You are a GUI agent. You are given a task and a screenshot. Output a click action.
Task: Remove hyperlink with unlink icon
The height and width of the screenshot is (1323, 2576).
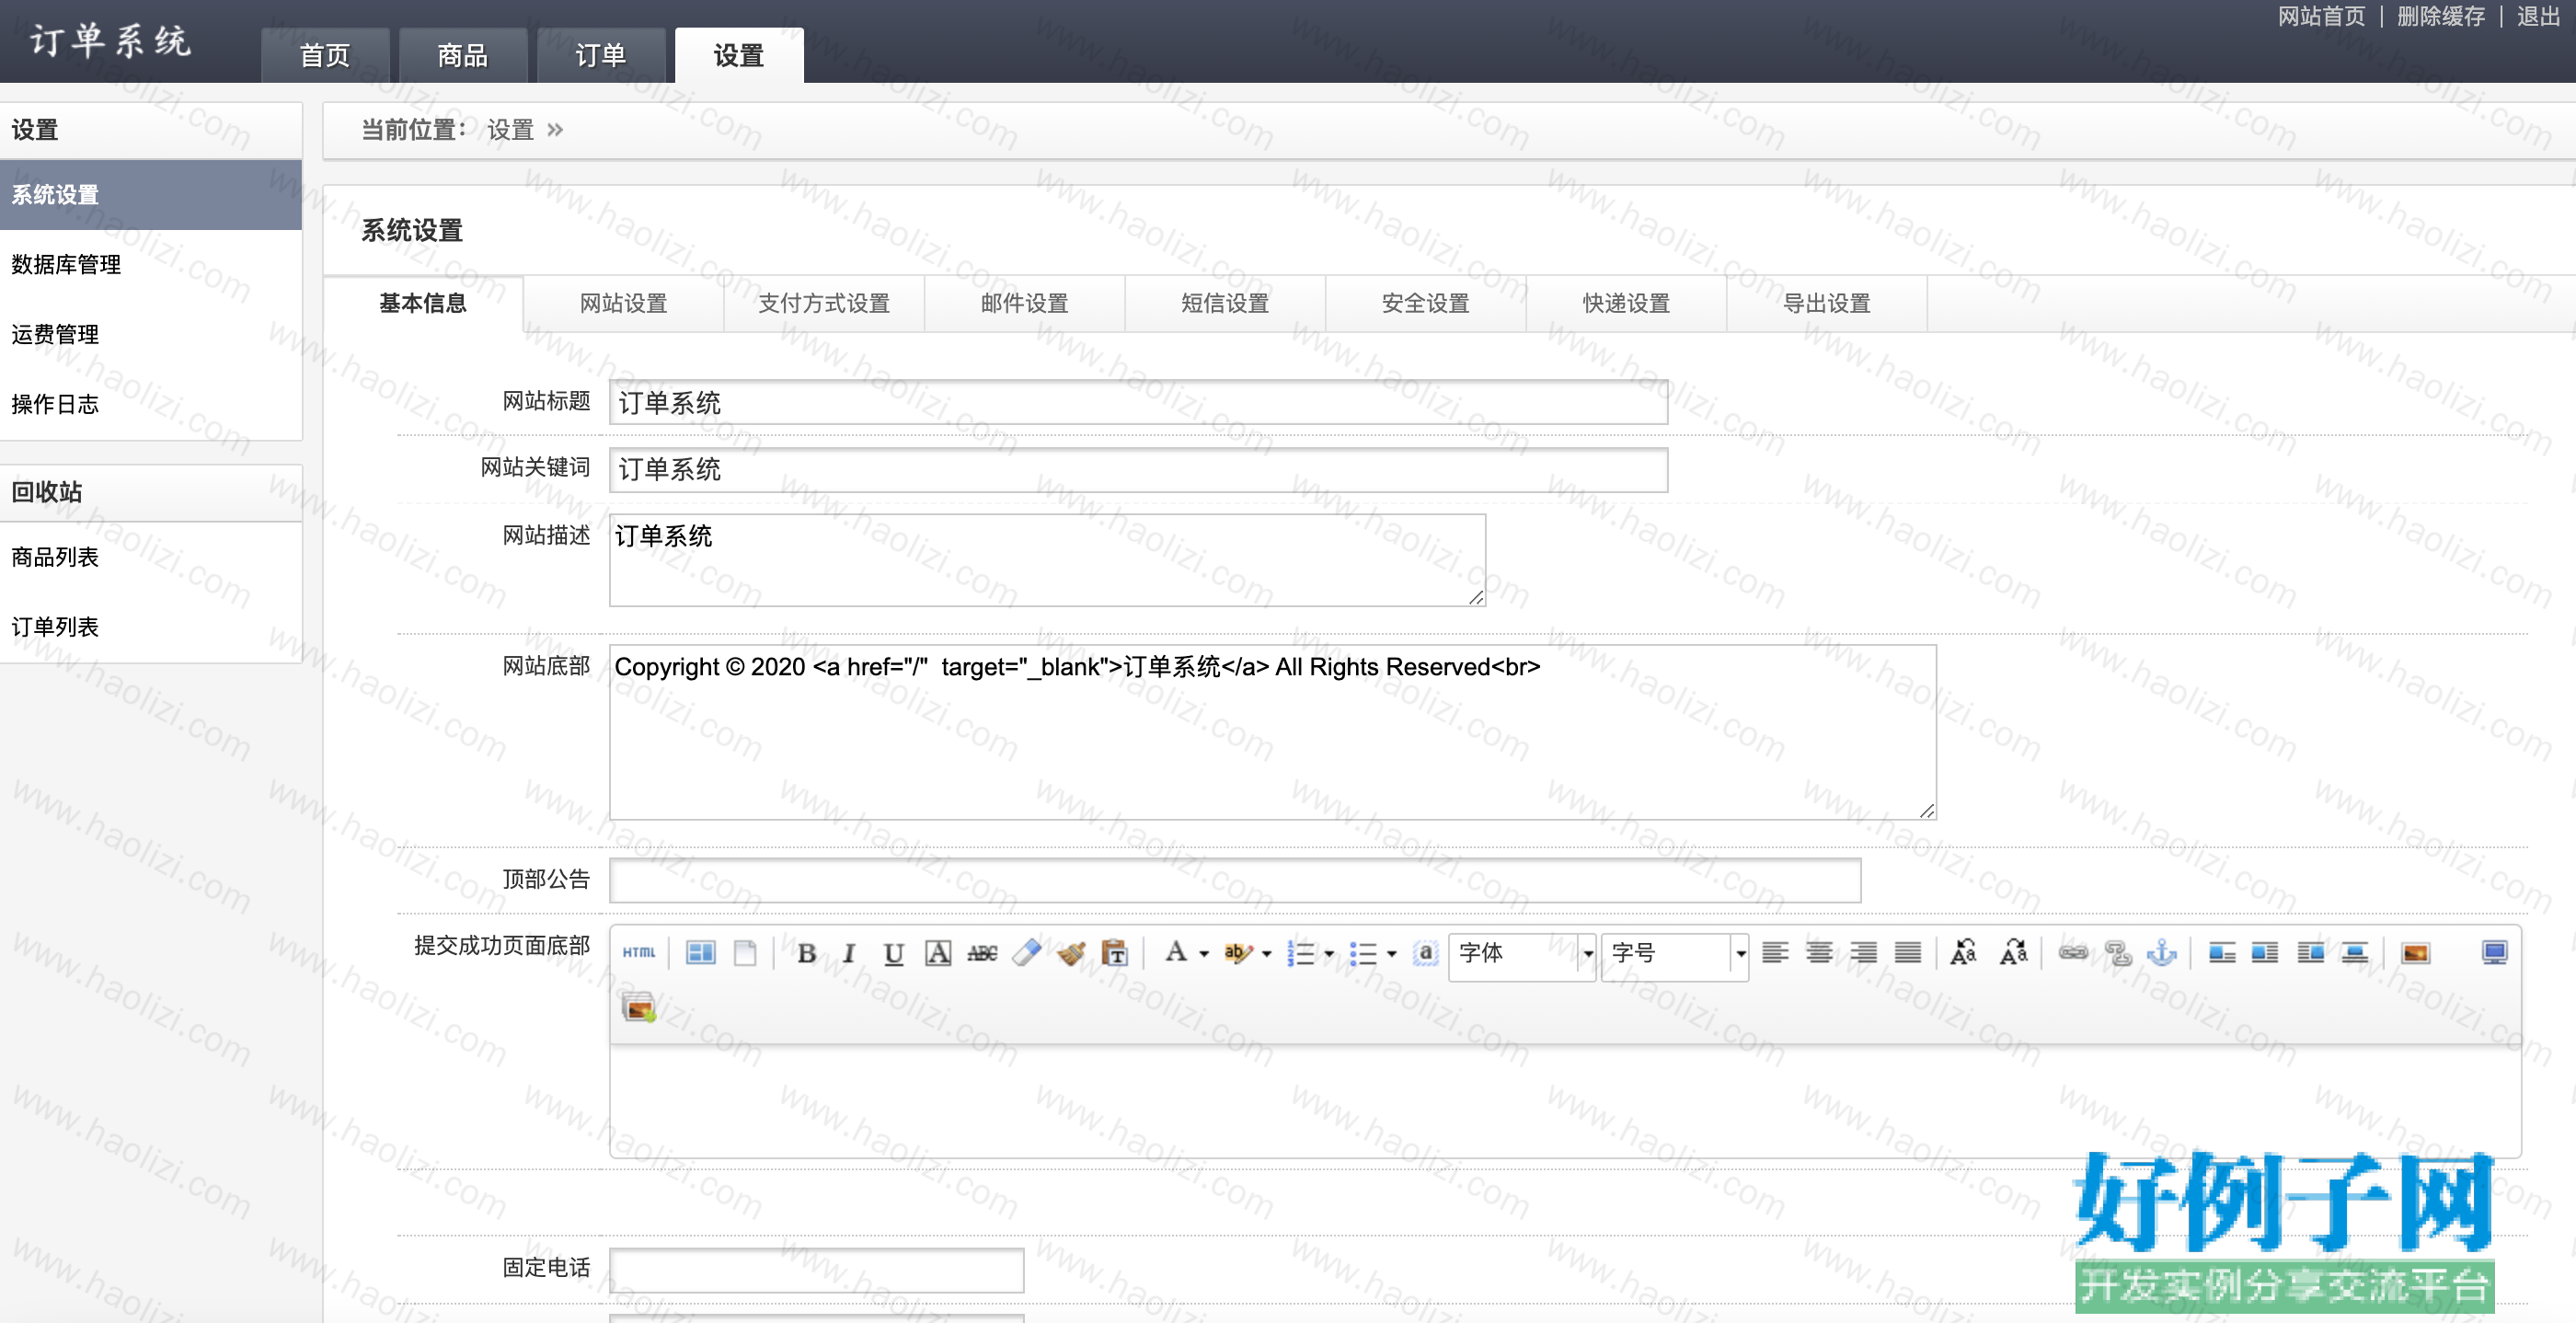(x=2118, y=953)
